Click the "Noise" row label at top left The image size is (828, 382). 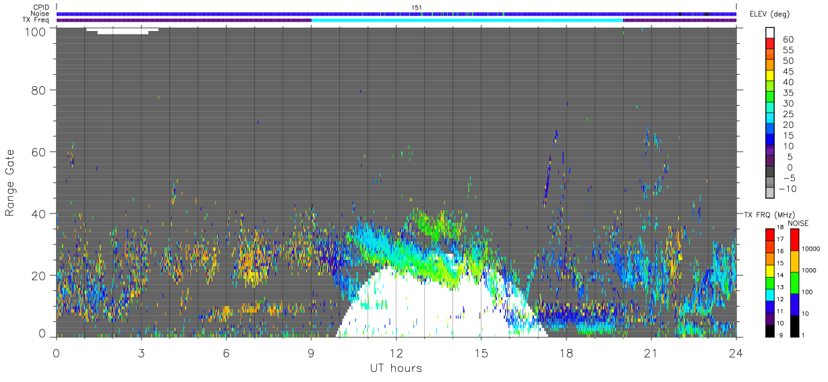point(40,13)
